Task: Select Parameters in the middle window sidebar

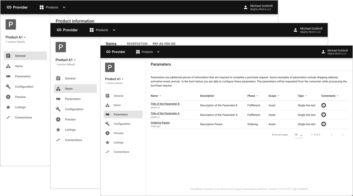Action: [75, 99]
